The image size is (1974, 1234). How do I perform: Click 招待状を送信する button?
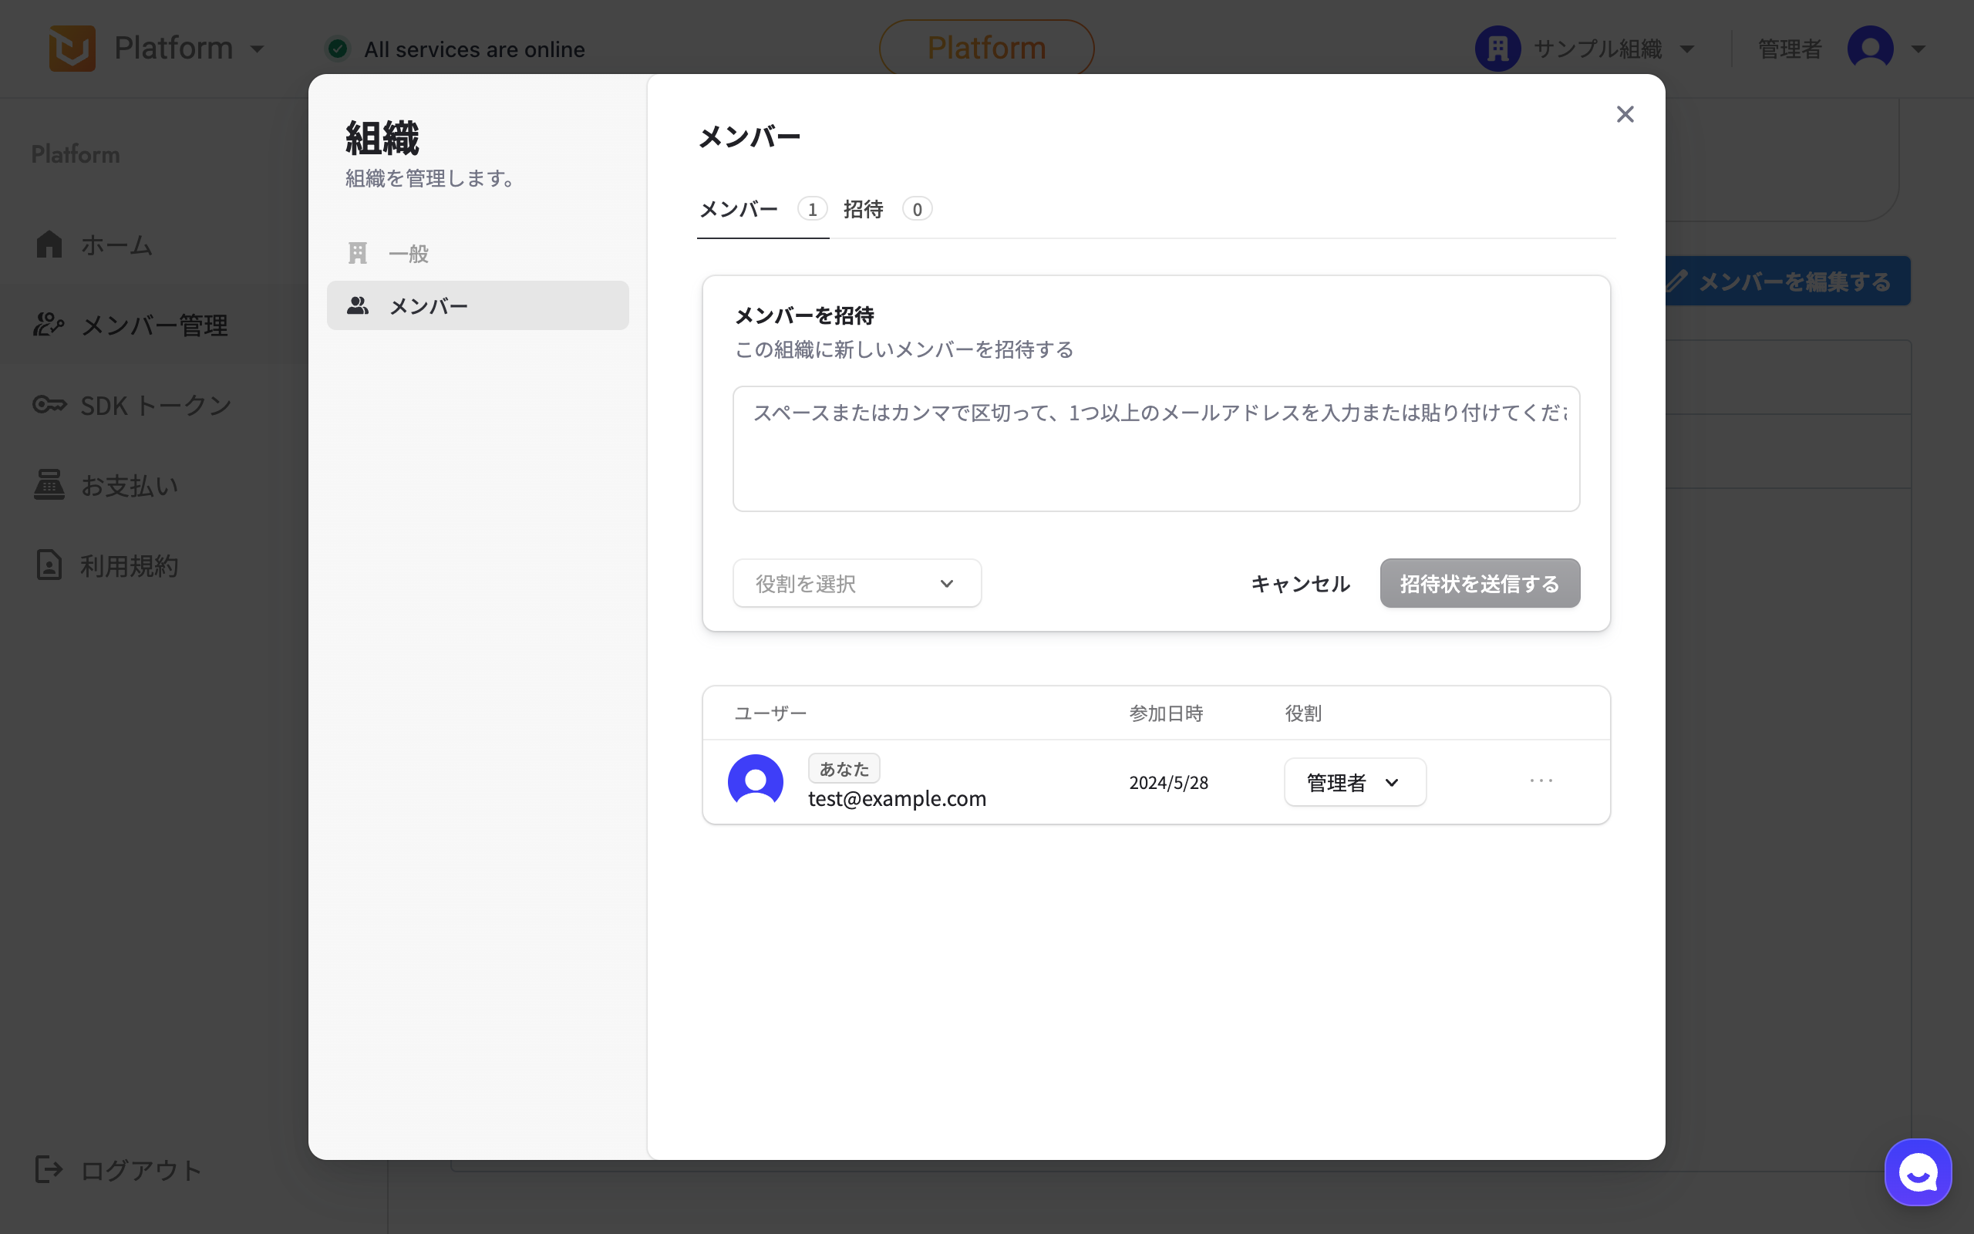(x=1479, y=584)
